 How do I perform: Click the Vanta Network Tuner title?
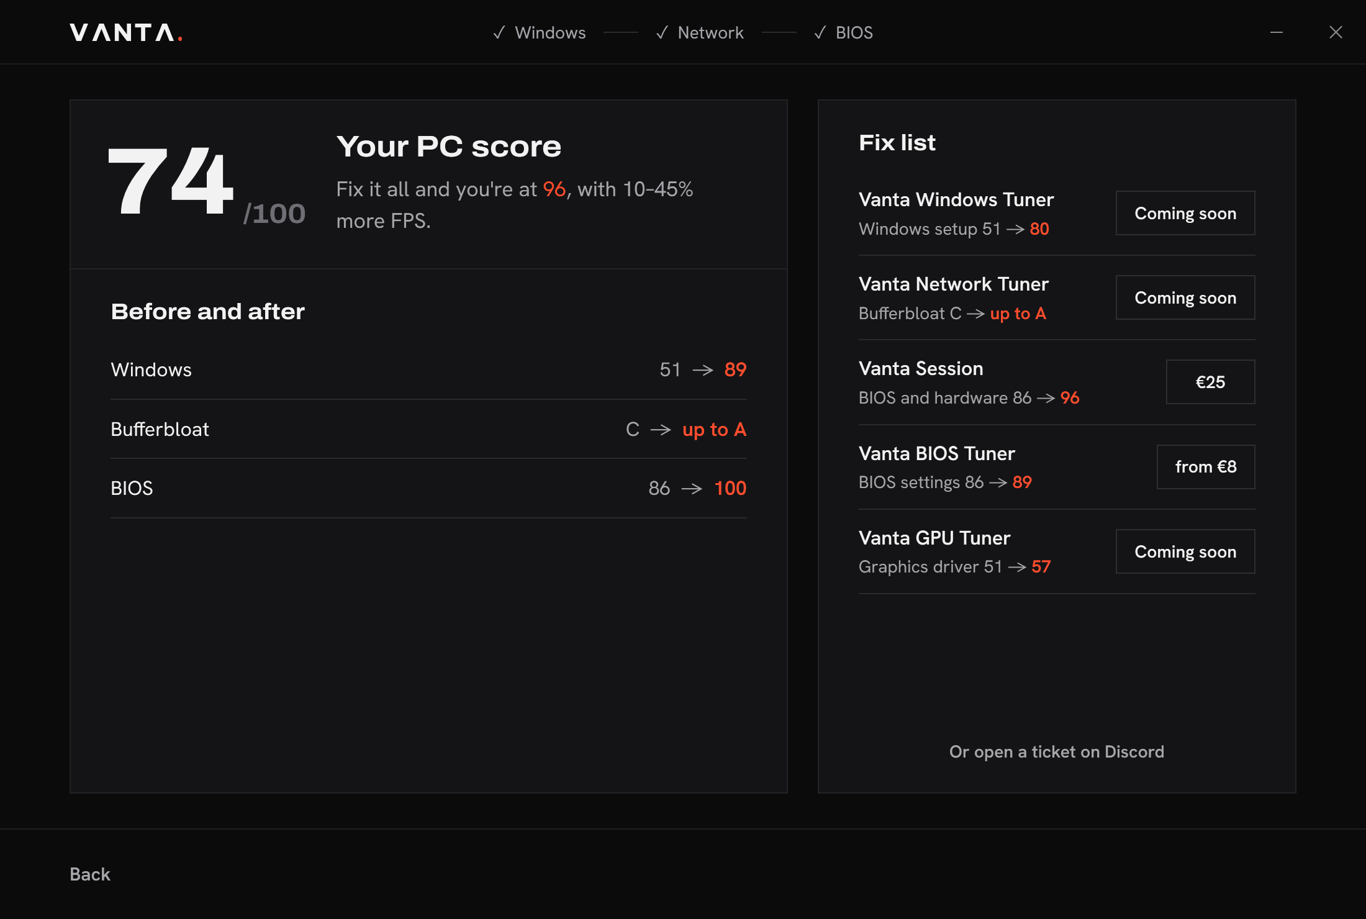pos(954,284)
